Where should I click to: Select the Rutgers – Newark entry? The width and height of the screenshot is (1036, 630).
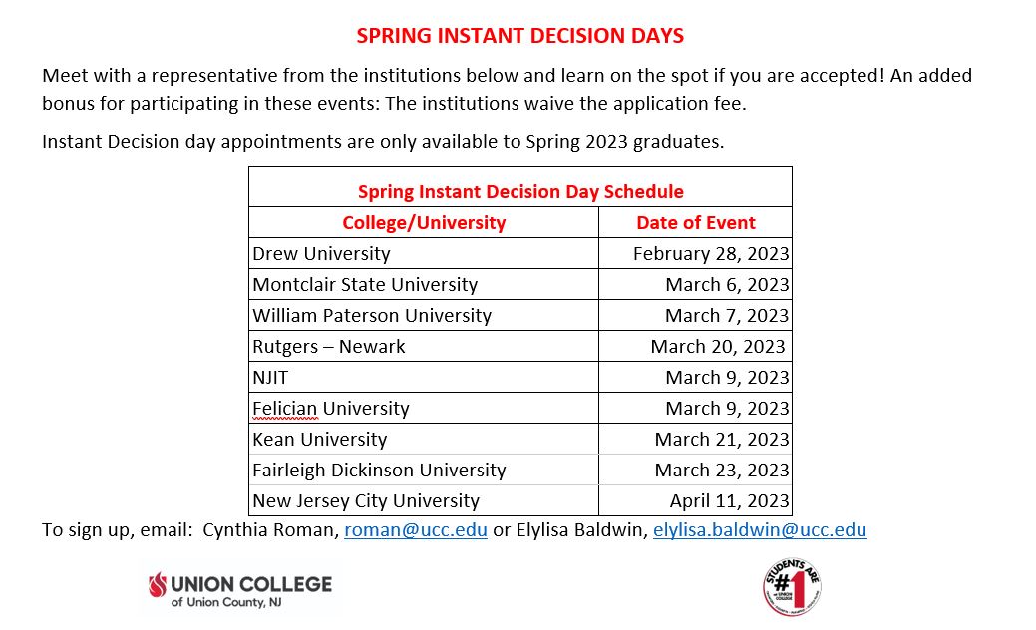coord(328,347)
